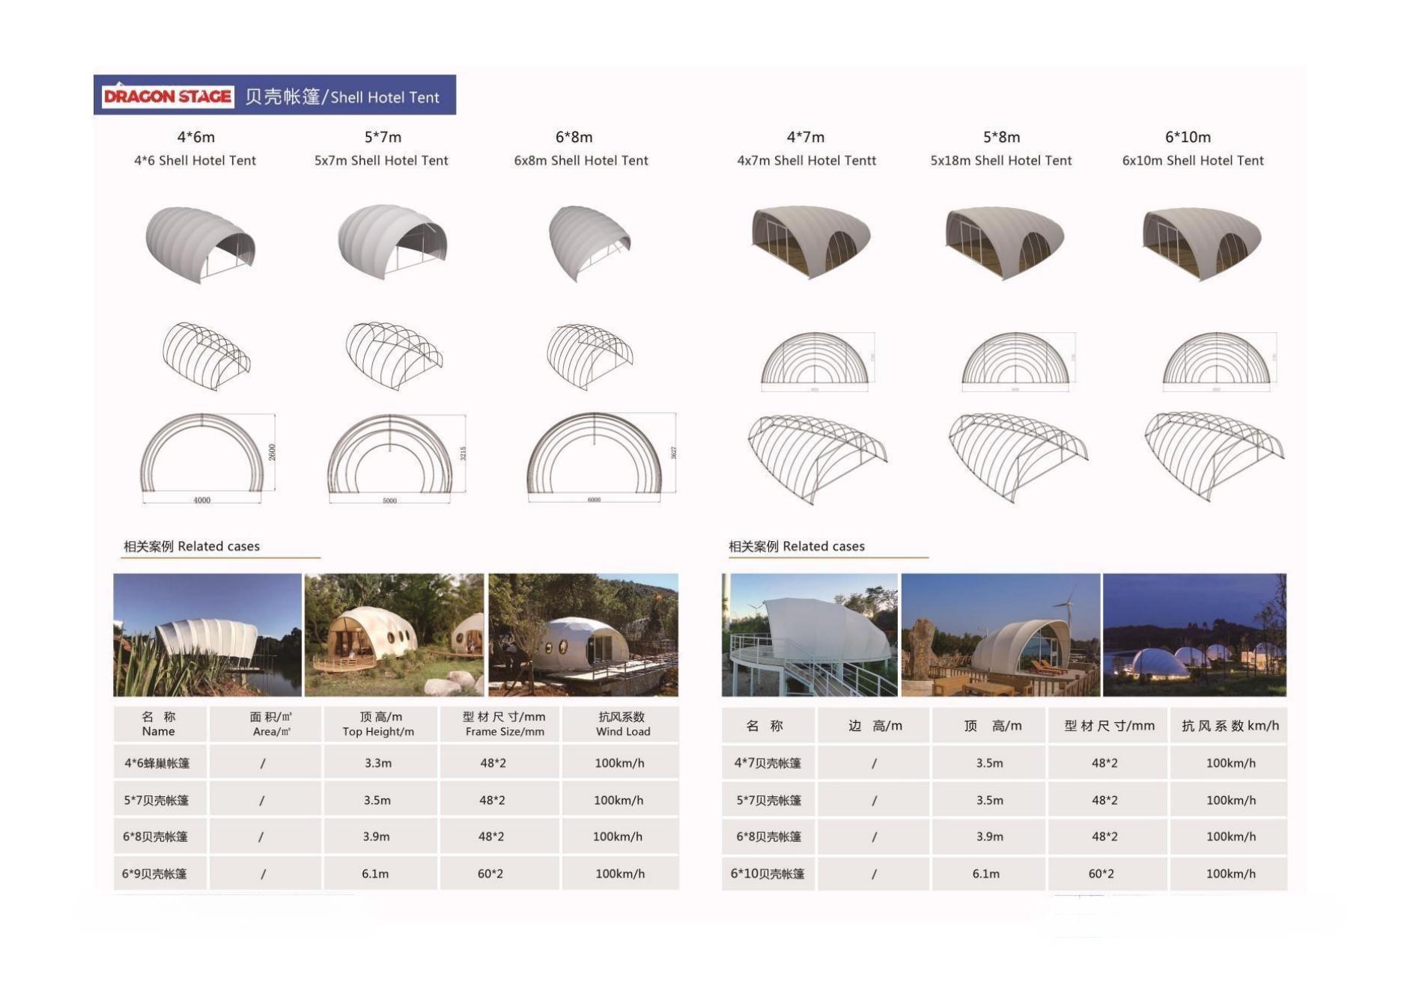The image size is (1401, 990).
Task: Open the night-time glowing tents photo
Action: coord(1194,635)
